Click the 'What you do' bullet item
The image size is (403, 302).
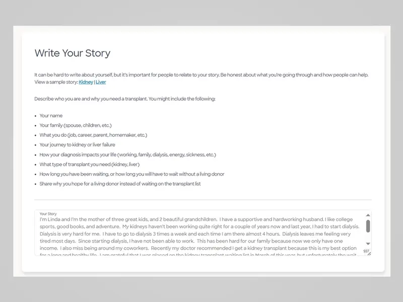93,135
